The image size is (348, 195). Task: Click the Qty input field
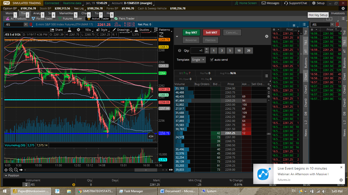(x=197, y=51)
